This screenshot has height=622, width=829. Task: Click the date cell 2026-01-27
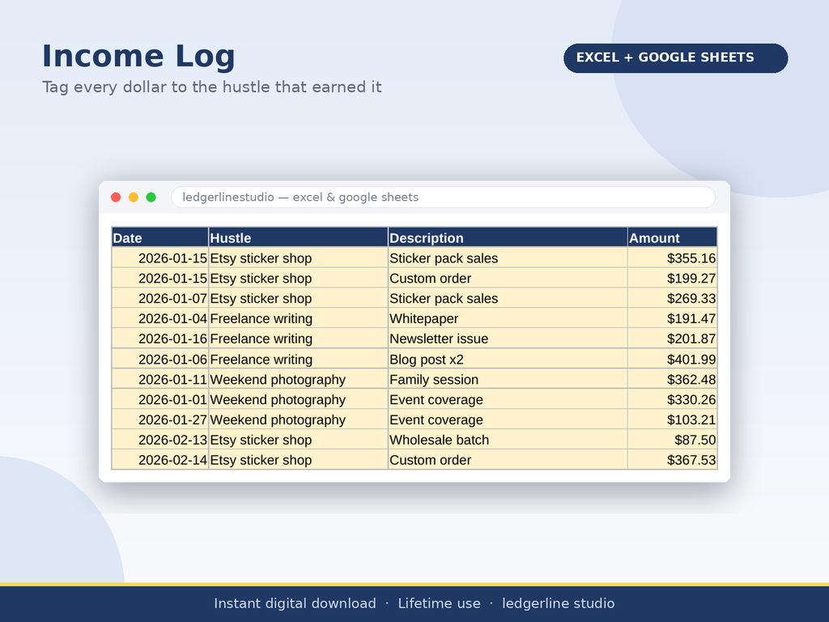(159, 420)
